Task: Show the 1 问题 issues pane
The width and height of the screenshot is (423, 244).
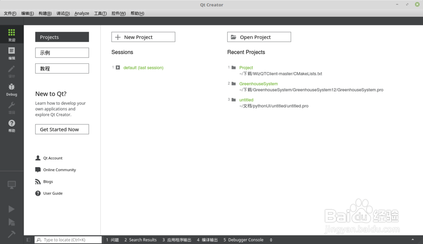Action: [112, 240]
